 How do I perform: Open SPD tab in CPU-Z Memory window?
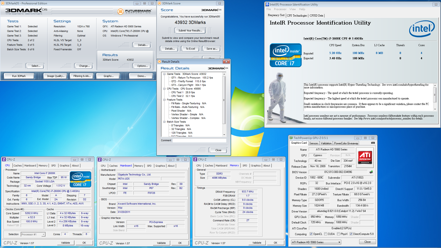pos(245,166)
